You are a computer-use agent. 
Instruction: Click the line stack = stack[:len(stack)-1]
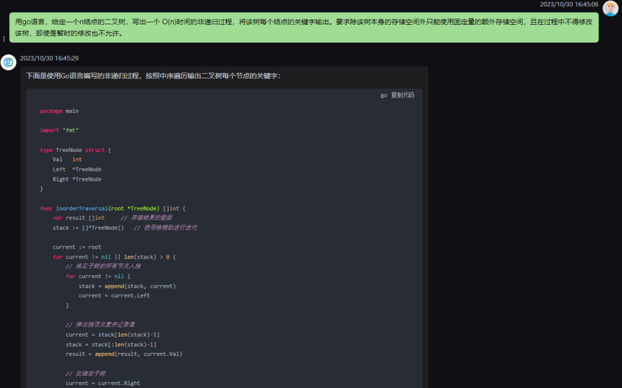(111, 345)
